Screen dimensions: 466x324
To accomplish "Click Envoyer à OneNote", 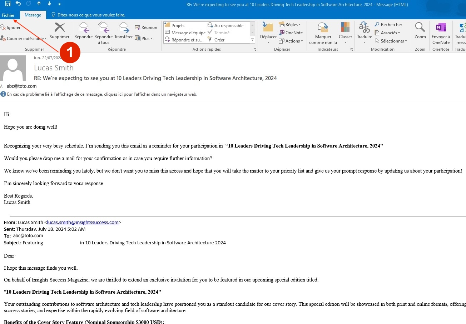I will coord(441,33).
